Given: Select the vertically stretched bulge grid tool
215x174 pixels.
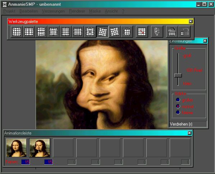Looking at the screenshot, I should coord(41,32).
